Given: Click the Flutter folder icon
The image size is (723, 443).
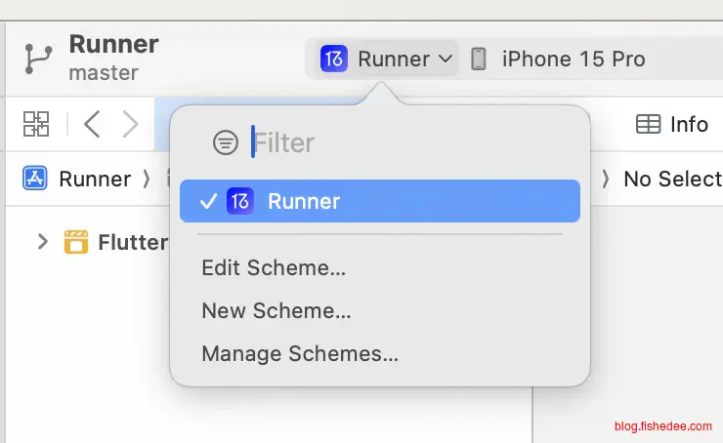Looking at the screenshot, I should (75, 242).
